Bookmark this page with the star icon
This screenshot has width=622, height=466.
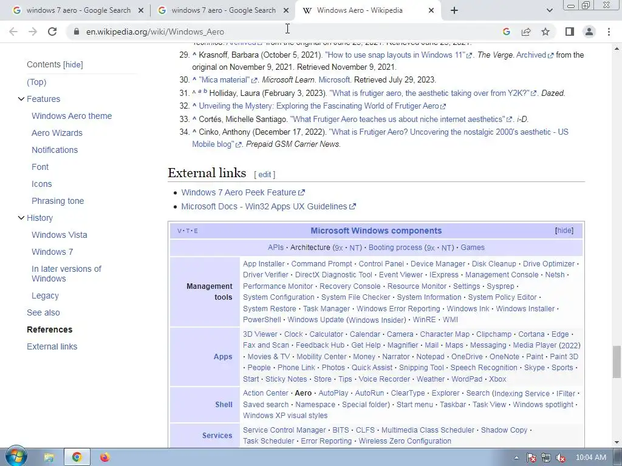545,32
